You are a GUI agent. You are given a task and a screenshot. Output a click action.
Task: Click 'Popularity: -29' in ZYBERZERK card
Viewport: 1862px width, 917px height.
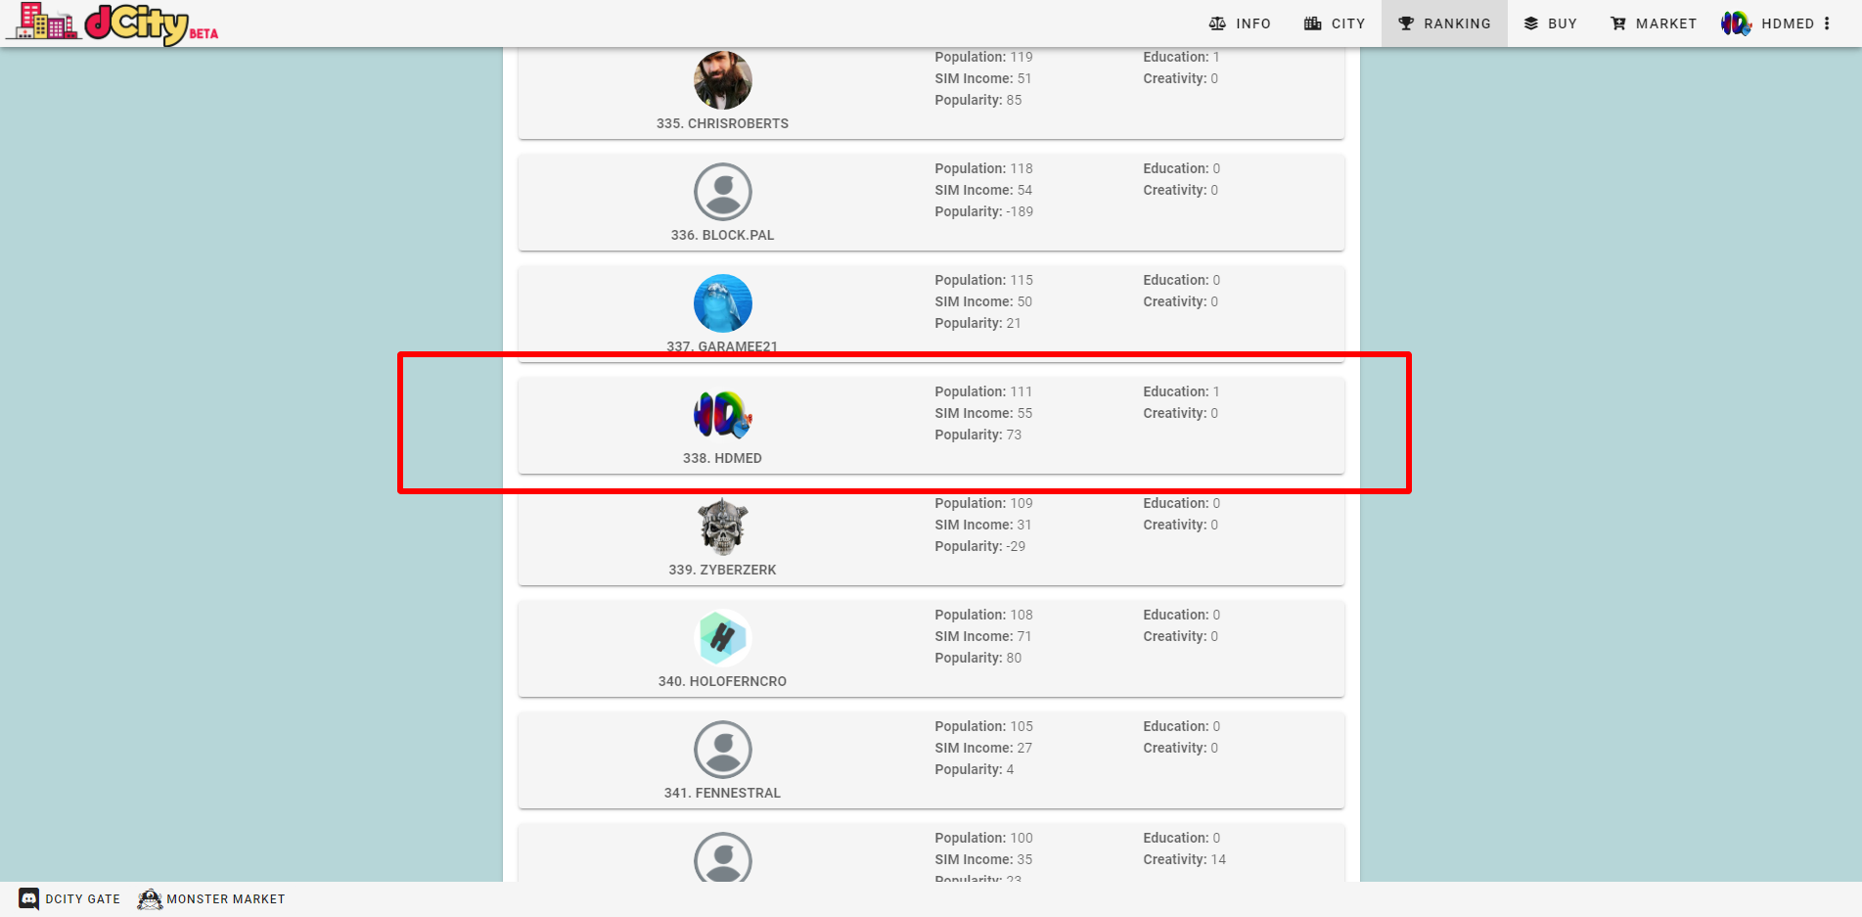click(x=980, y=546)
